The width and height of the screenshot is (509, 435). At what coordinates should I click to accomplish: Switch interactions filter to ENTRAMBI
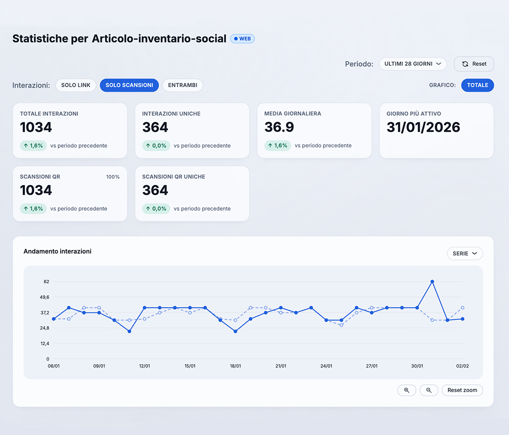182,85
